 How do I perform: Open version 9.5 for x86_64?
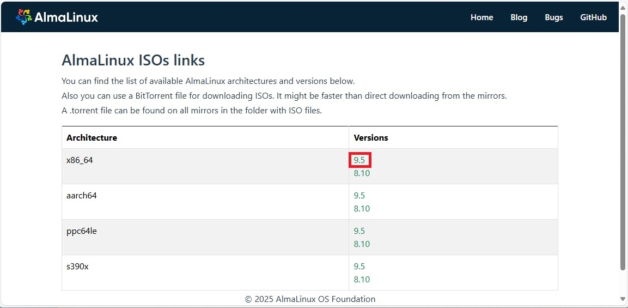pyautogui.click(x=359, y=160)
